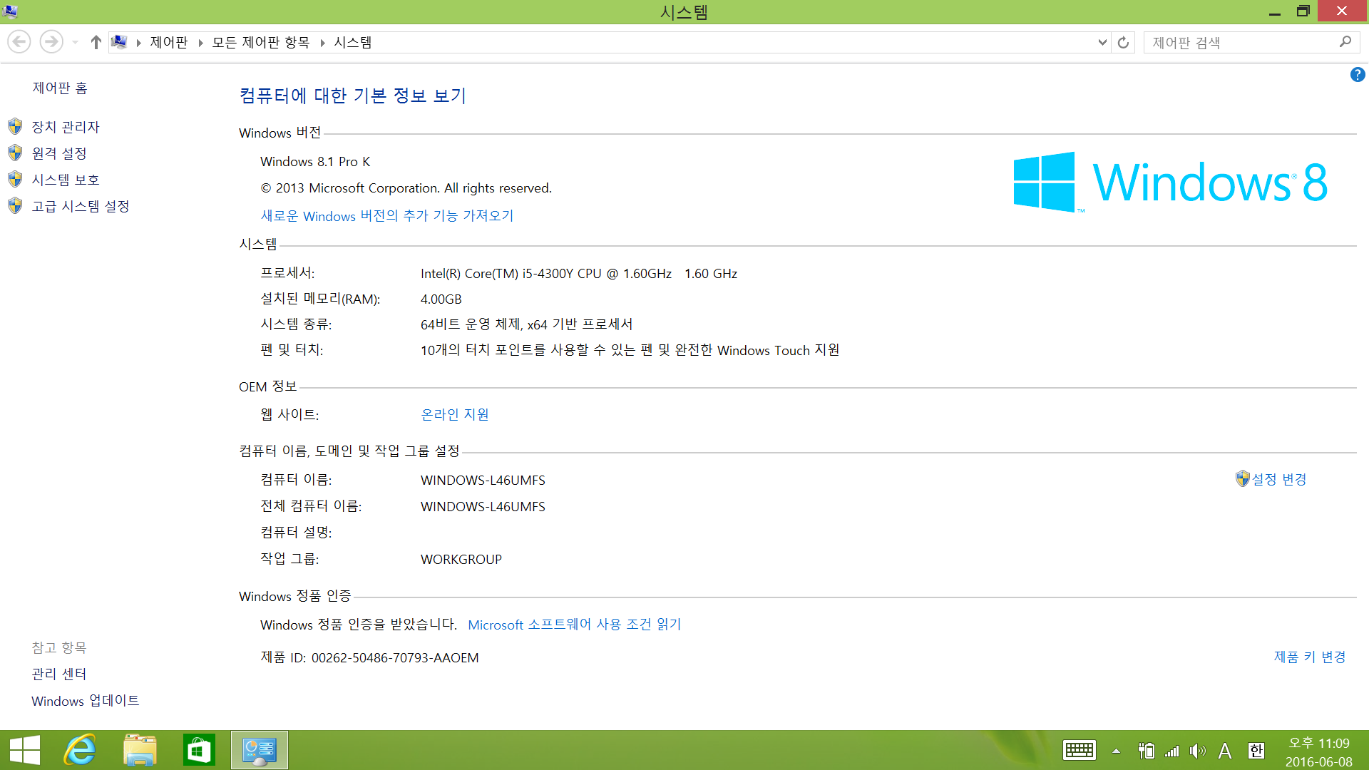Viewport: 1369px width, 770px height.
Task: Click the up arrow navigation button
Action: 96,43
